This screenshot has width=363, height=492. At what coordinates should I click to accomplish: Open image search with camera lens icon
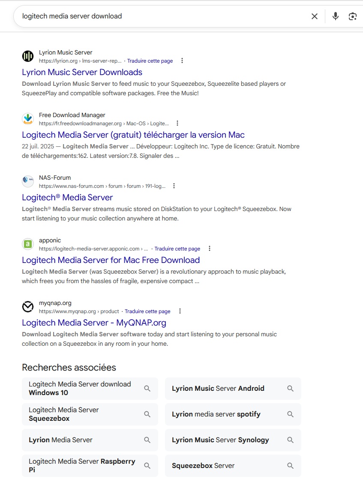point(353,16)
